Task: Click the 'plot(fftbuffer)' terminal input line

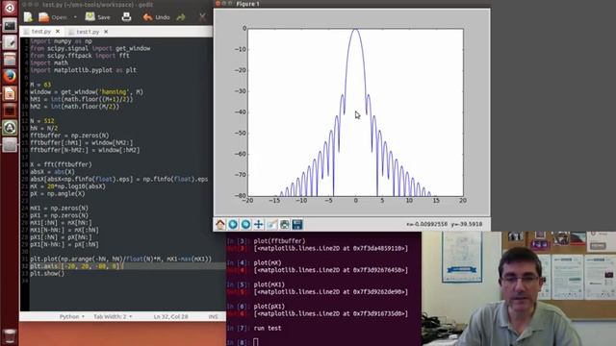Action: (x=279, y=241)
